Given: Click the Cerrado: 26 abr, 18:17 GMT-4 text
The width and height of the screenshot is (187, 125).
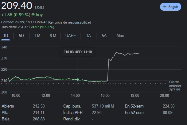Looking at the screenshot, I should coord(23,22).
